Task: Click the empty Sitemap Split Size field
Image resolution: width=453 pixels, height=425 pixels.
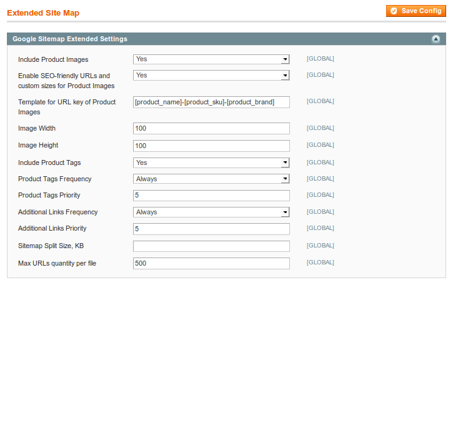Action: point(211,246)
